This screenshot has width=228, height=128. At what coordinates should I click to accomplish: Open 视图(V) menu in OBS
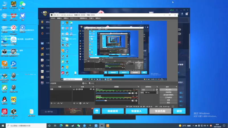click(x=66, y=18)
